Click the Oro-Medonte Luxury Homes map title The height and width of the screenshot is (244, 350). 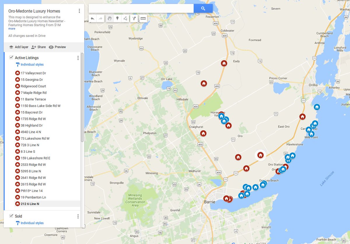pyautogui.click(x=34, y=11)
